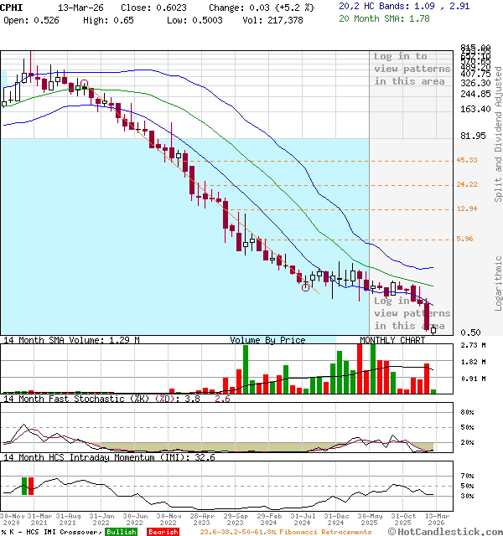
Task: Click the MONTHLY CHART label
Action: tap(392, 340)
